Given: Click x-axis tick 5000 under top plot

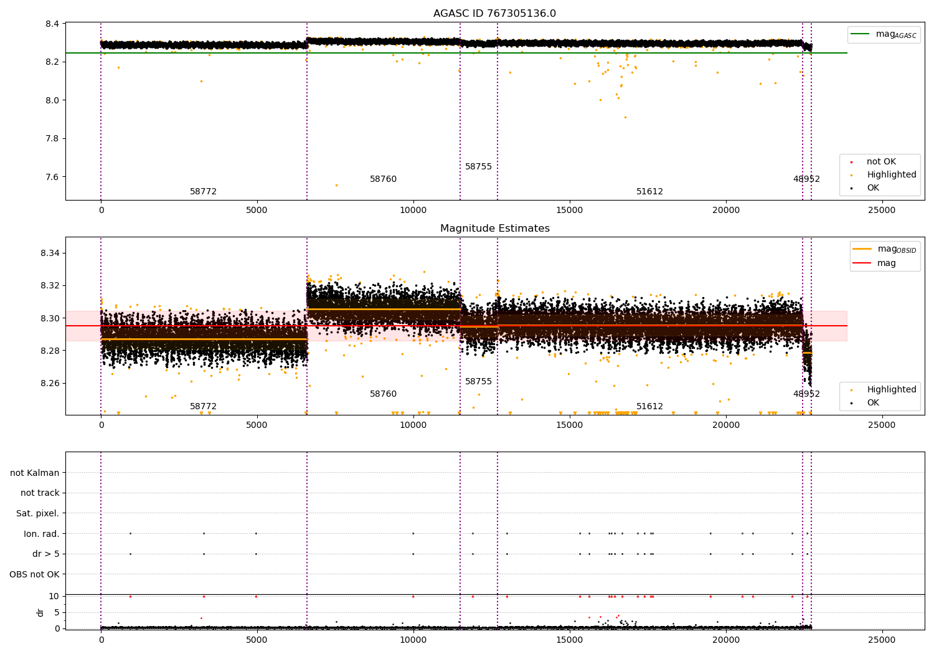Looking at the screenshot, I should (257, 211).
